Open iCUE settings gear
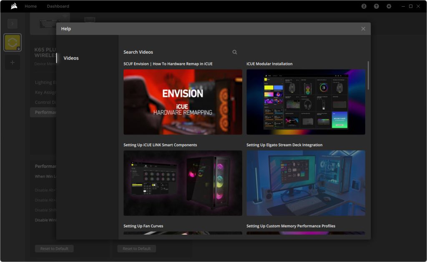This screenshot has height=262, width=427. (x=389, y=6)
